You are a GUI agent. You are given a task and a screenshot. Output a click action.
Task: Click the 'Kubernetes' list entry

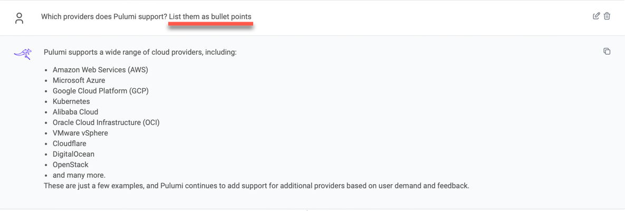(71, 101)
